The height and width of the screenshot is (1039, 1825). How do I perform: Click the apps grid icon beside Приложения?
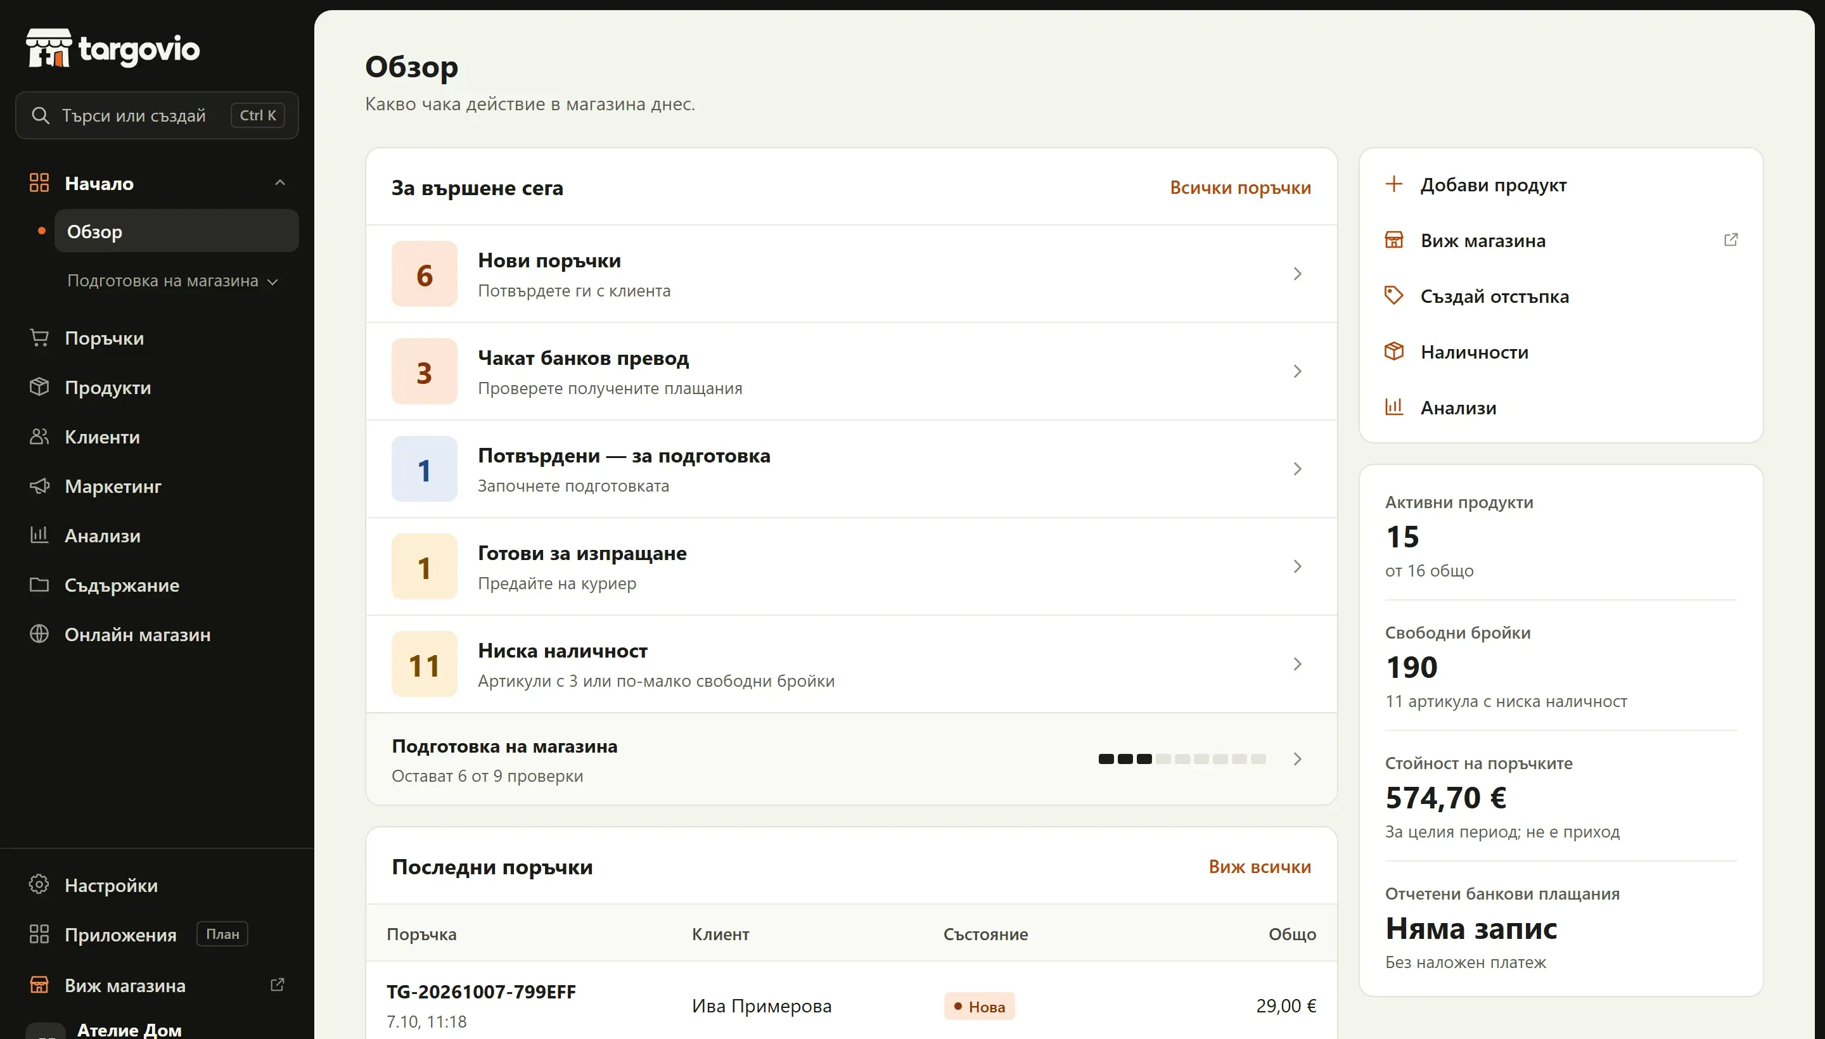click(x=39, y=934)
